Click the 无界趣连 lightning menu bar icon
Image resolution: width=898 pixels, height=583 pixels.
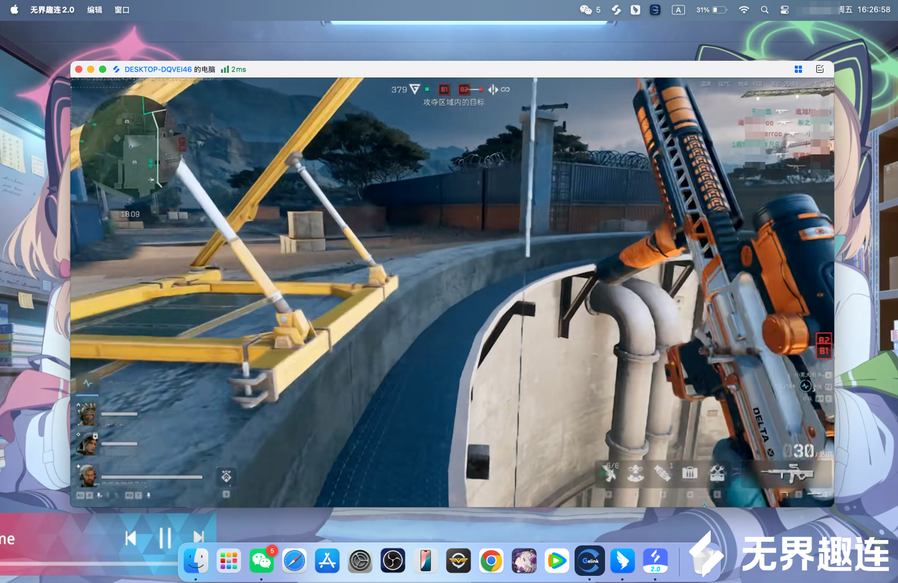[x=616, y=10]
